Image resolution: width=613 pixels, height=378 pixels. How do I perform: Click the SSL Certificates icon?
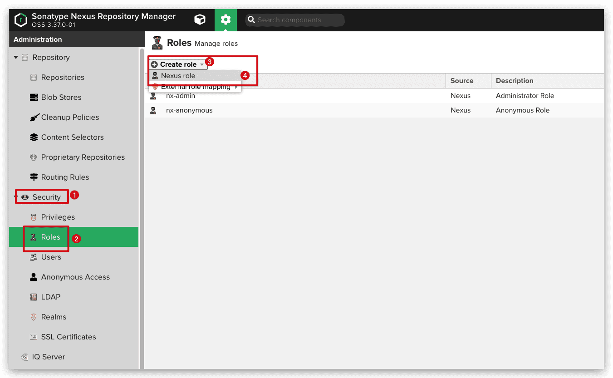click(x=34, y=337)
